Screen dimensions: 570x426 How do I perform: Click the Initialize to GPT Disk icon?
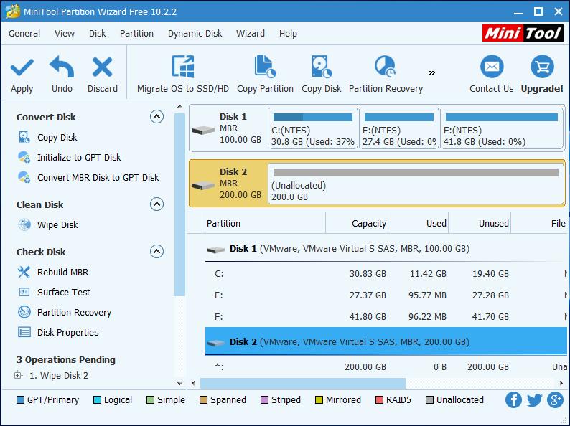point(24,157)
